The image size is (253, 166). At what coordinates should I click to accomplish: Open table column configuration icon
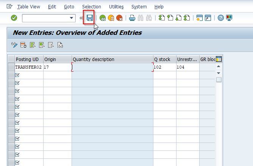point(219,59)
